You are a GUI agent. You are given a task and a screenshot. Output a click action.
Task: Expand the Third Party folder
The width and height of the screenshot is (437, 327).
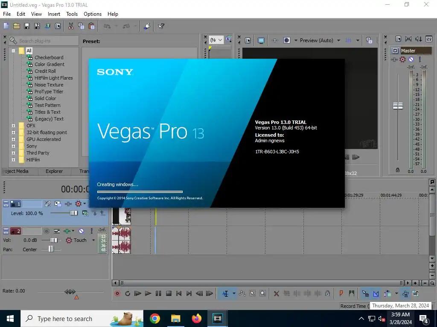pyautogui.click(x=13, y=153)
